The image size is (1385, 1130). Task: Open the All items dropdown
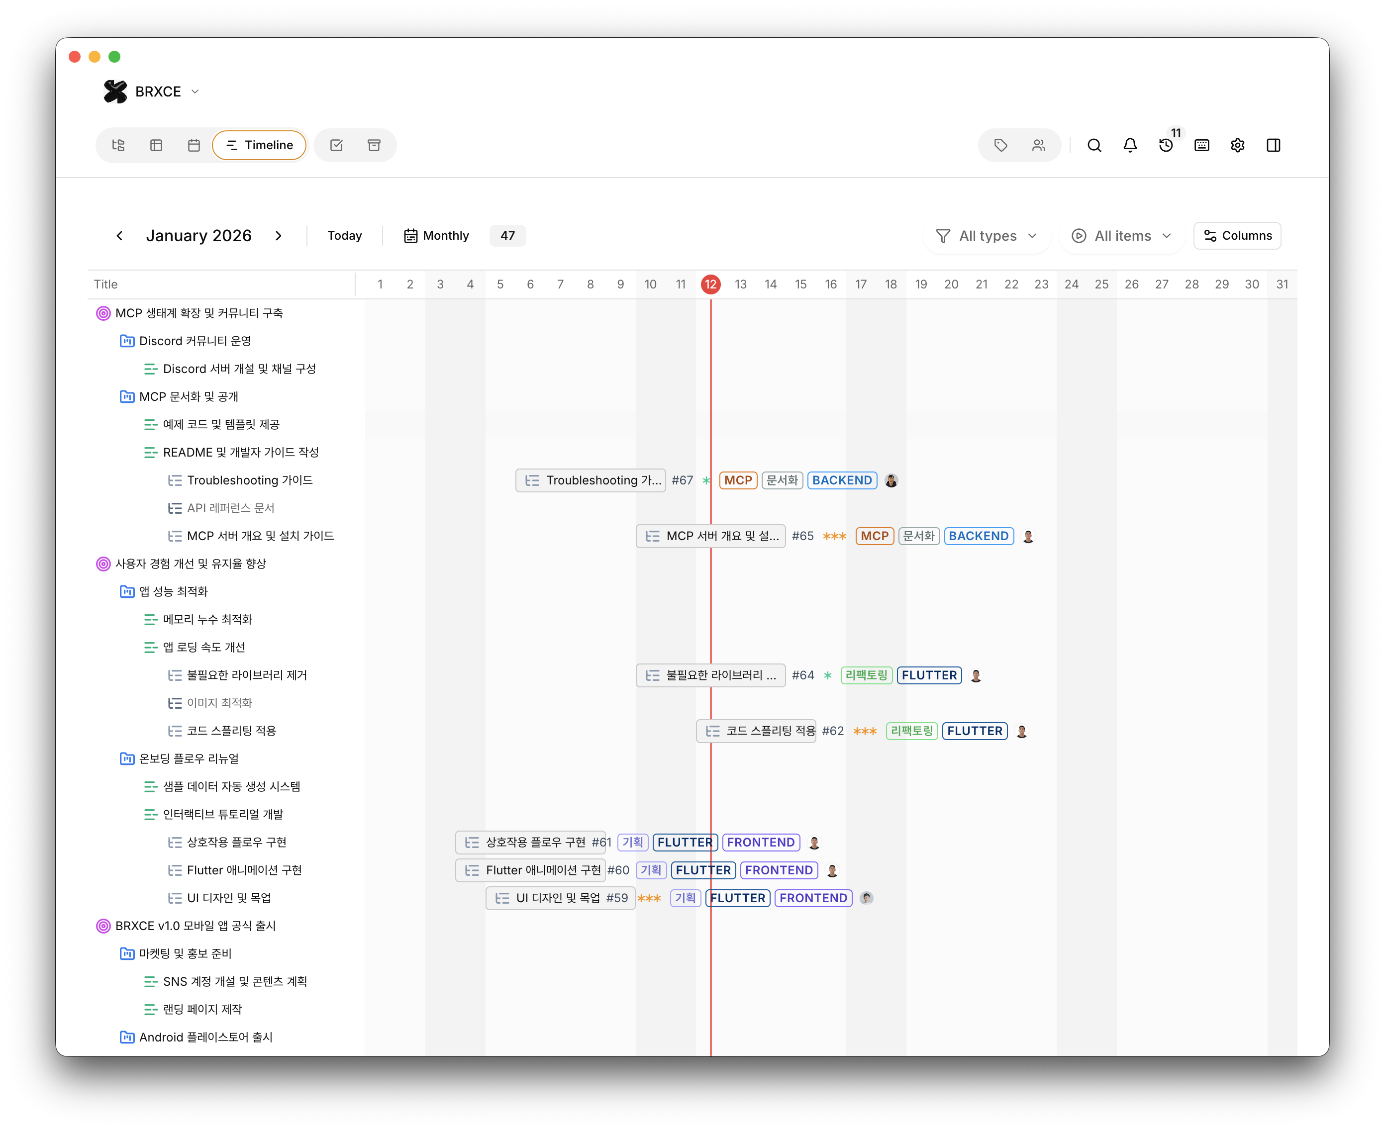coord(1121,236)
